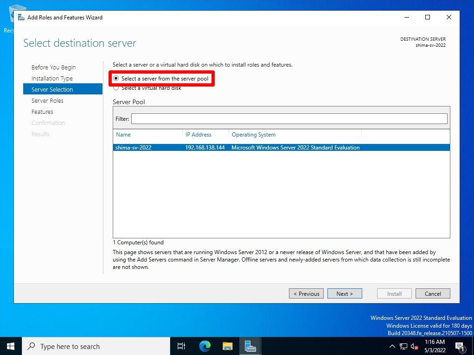The image size is (474, 355).
Task: Close the Add Roles and Features Wizard
Action: pyautogui.click(x=449, y=17)
